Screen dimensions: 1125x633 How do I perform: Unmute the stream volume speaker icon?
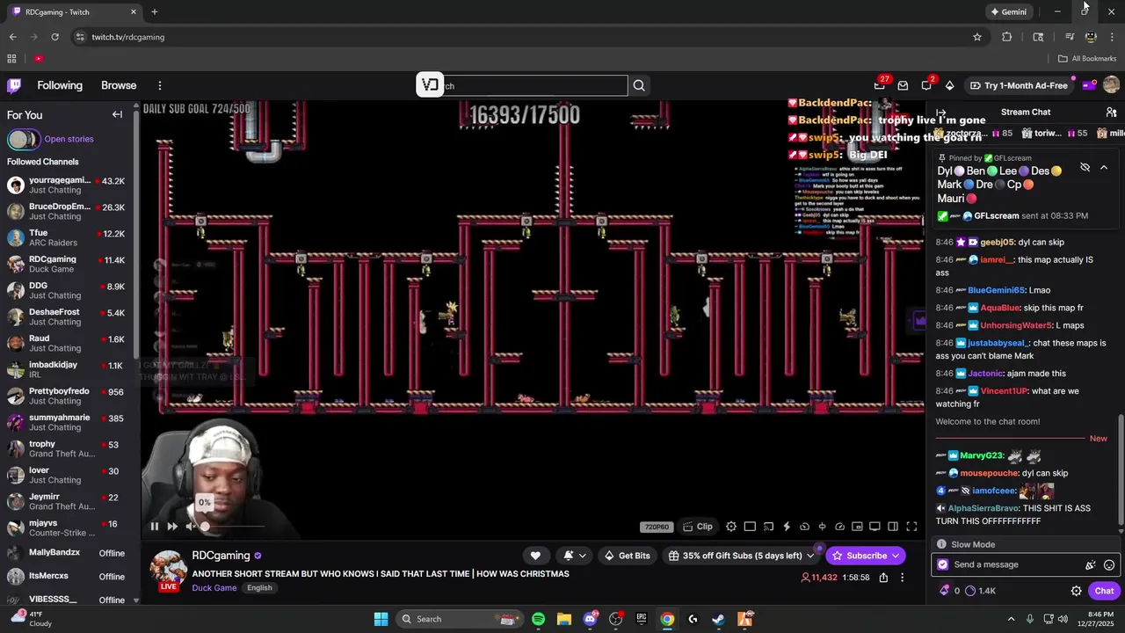click(x=190, y=527)
